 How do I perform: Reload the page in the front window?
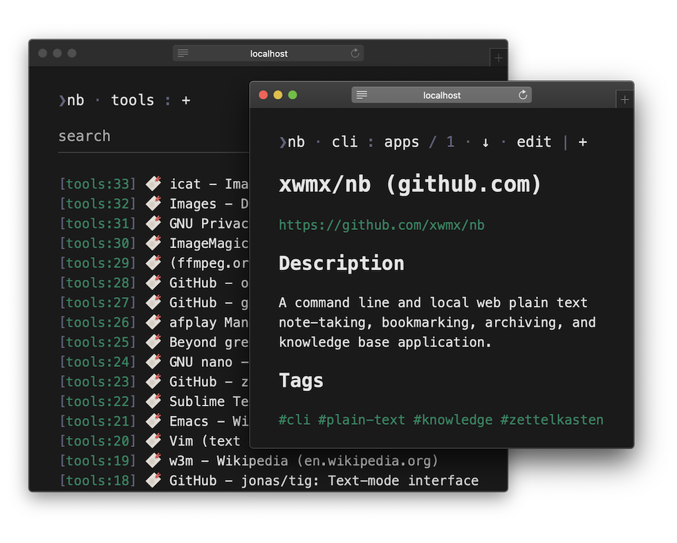(523, 95)
